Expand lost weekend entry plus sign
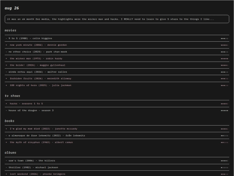234x176 pixels. click(6, 174)
